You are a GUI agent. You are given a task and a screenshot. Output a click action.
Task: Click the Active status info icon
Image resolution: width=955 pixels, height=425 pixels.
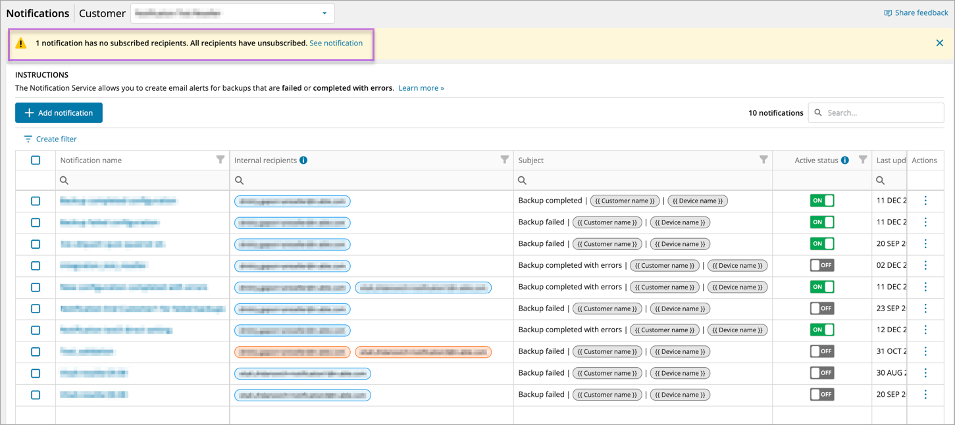coord(845,160)
